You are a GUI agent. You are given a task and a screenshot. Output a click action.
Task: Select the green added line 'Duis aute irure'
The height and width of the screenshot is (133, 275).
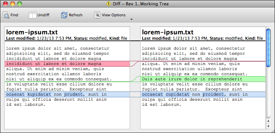(203, 79)
